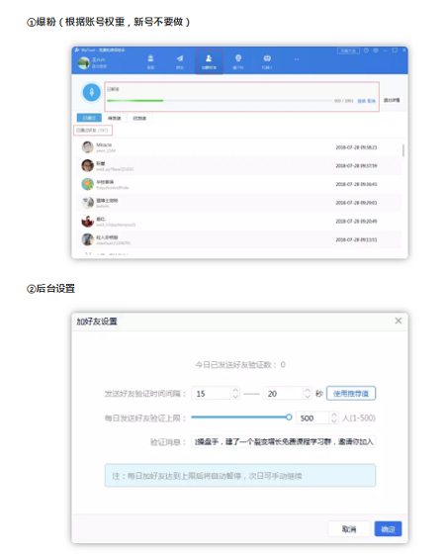Screen dimensions: 445x559
Task: Click the timestamp 2018-07-28 09:29:01
Action: click(356, 203)
